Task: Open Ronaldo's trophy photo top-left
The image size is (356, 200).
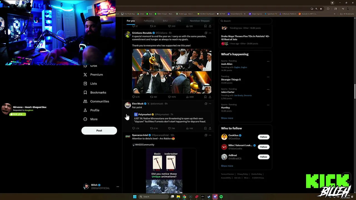Action: point(152,60)
